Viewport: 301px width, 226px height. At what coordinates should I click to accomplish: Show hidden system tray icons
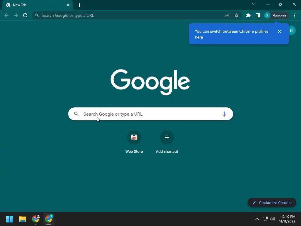257,219
